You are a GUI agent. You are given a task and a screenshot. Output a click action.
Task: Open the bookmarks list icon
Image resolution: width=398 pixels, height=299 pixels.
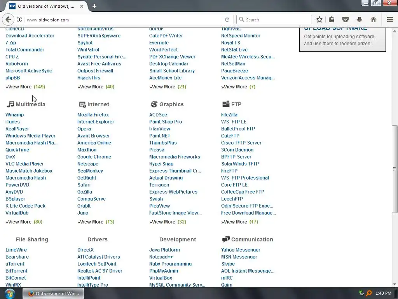pyautogui.click(x=332, y=19)
